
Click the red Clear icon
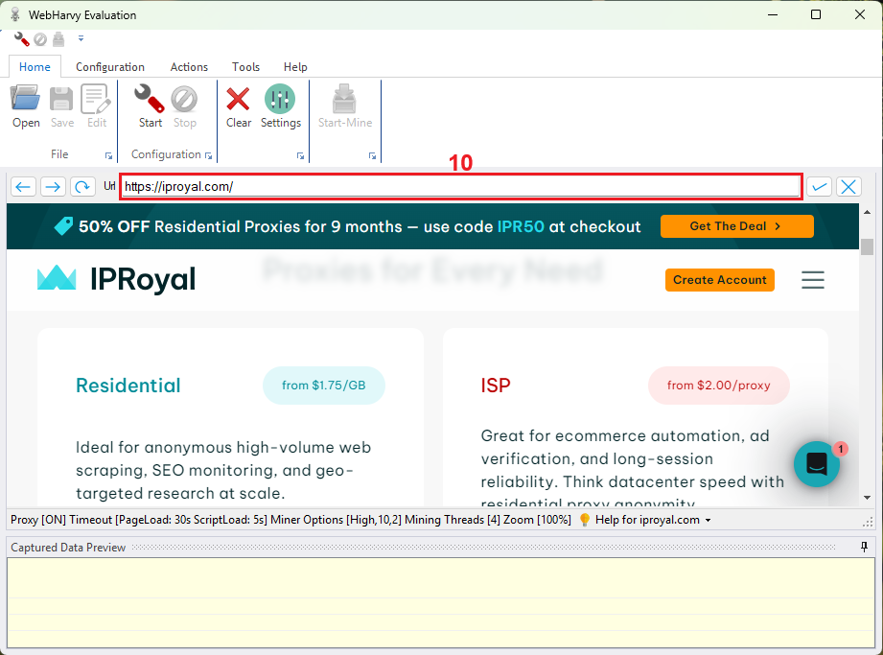click(x=239, y=105)
